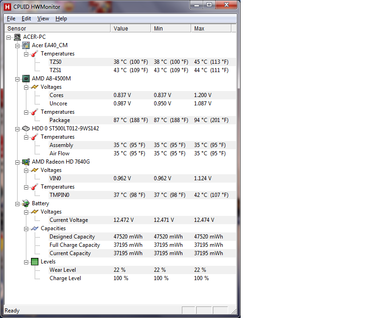Image resolution: width=379 pixels, height=318 pixels.
Task: Click the Sensor column header
Action: [57, 28]
